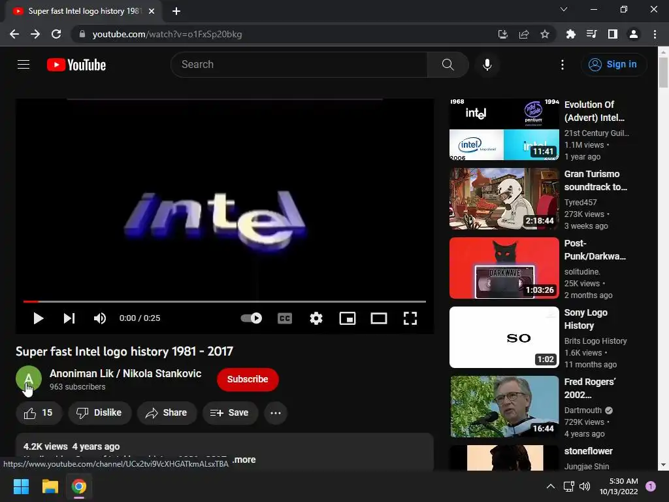669x502 pixels.
Task: Open Evolution Of Intel thumbnail
Action: [x=504, y=130]
